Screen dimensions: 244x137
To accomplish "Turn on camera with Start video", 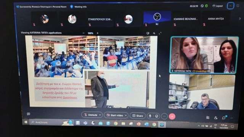I will click(x=115, y=115).
